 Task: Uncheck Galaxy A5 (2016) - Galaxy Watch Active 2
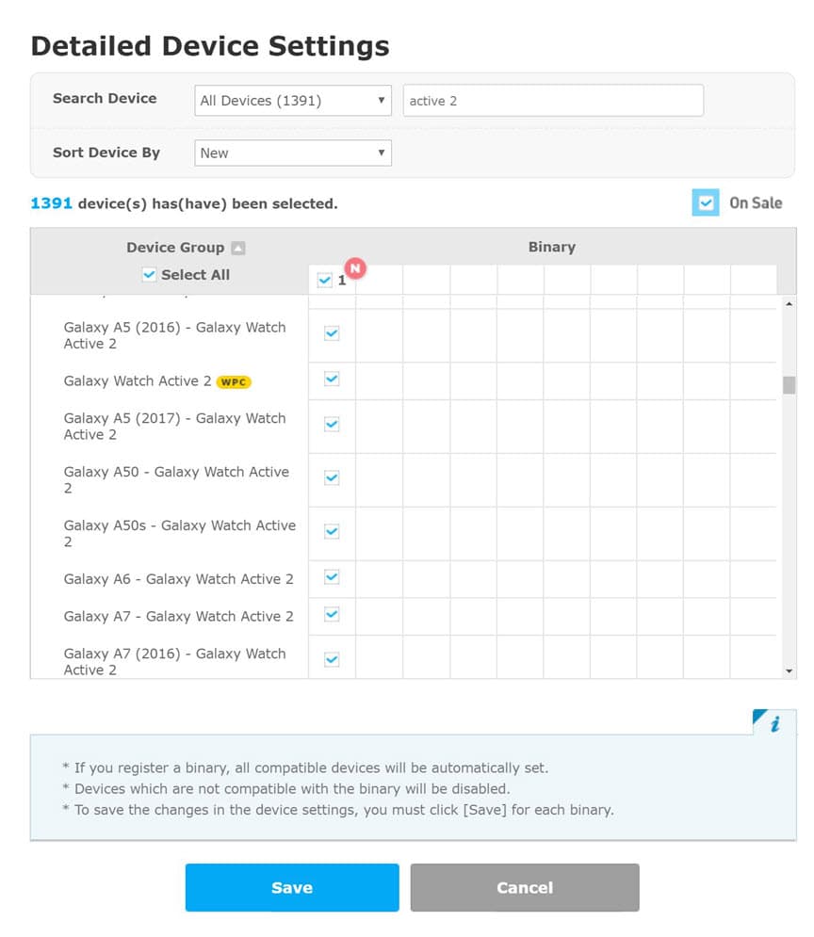click(x=332, y=332)
